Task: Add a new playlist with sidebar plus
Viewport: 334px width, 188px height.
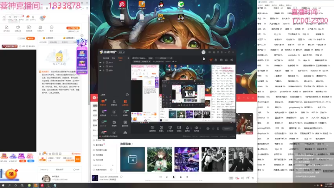Action: 113,165
